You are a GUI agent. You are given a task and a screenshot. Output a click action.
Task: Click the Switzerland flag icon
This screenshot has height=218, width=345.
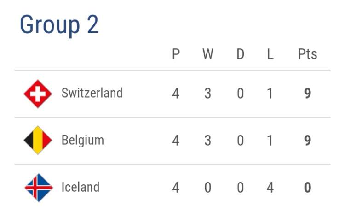[x=38, y=94]
